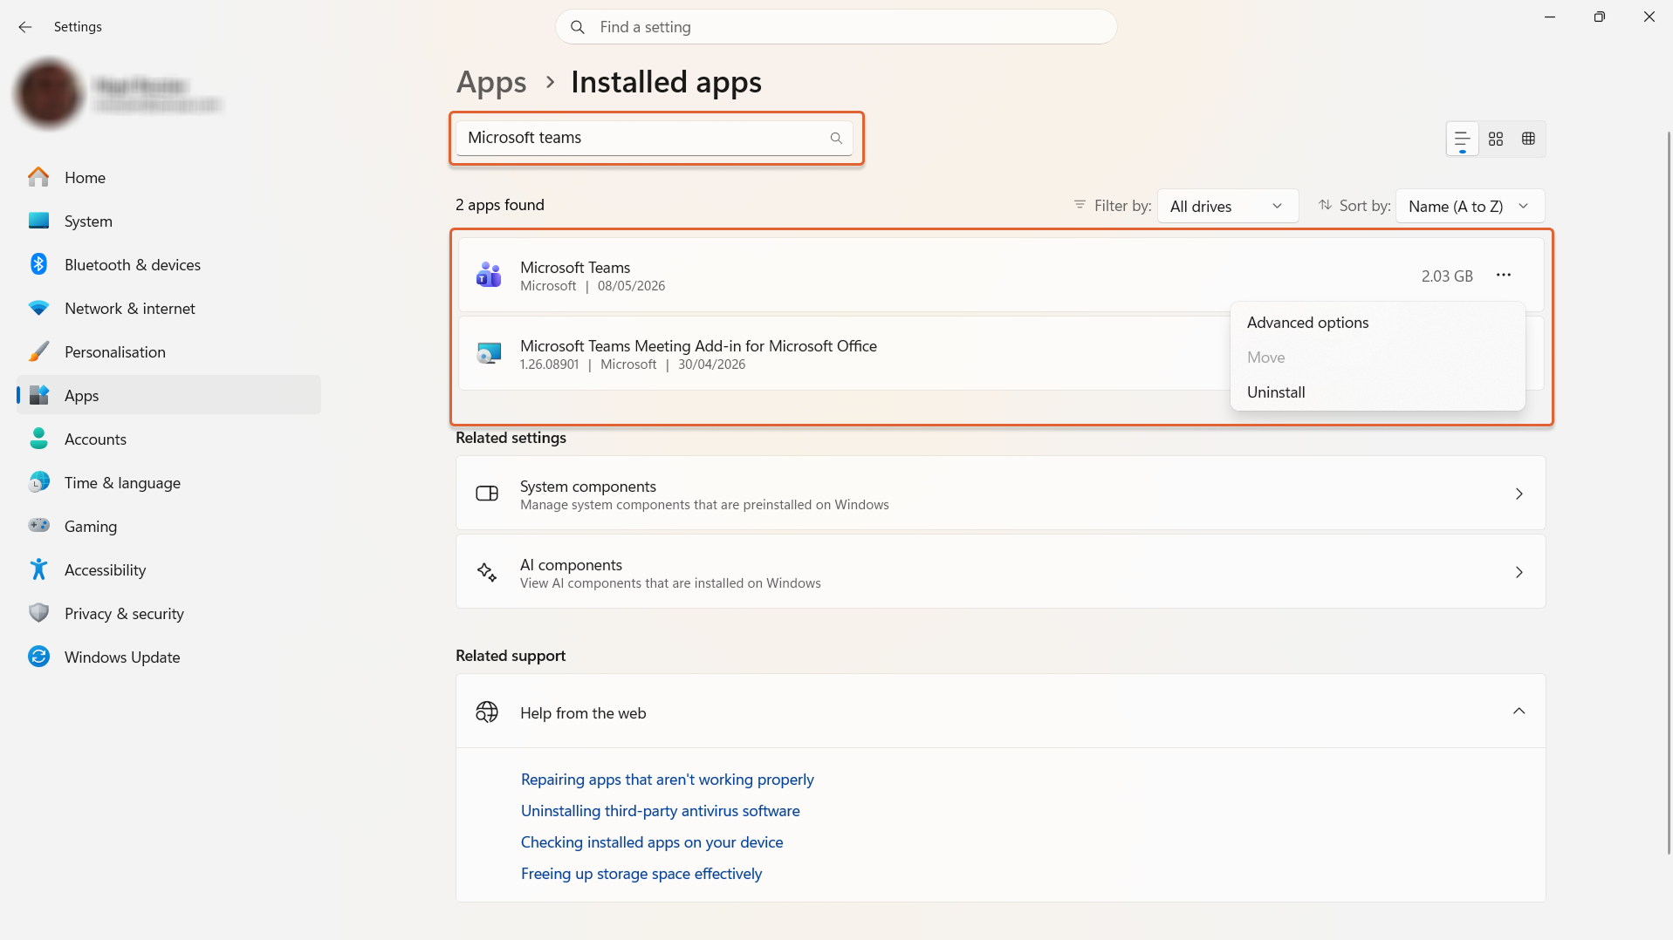
Task: Click the Apps sidebar icon
Action: pyautogui.click(x=38, y=395)
